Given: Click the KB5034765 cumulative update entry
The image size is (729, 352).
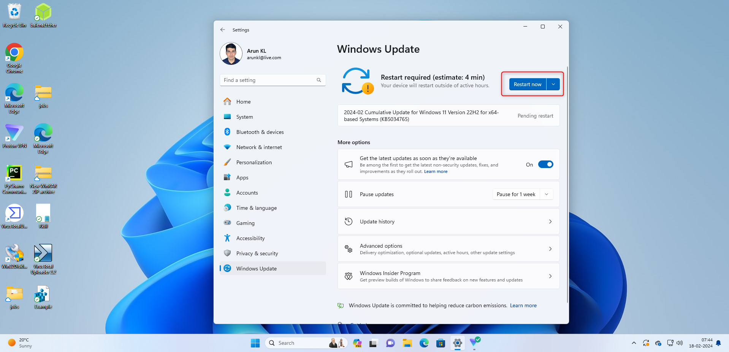Looking at the screenshot, I should [x=448, y=115].
